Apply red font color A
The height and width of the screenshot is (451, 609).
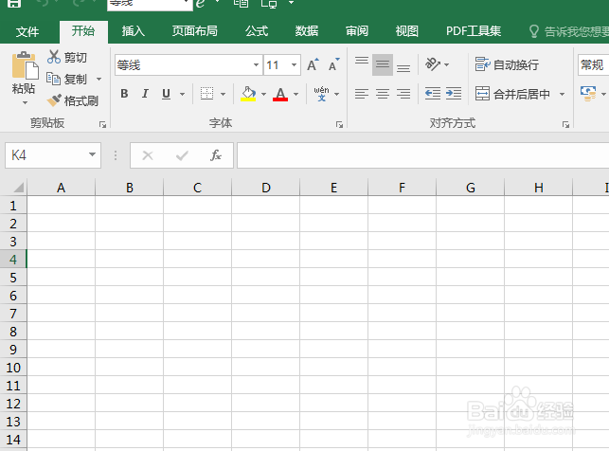(x=280, y=94)
